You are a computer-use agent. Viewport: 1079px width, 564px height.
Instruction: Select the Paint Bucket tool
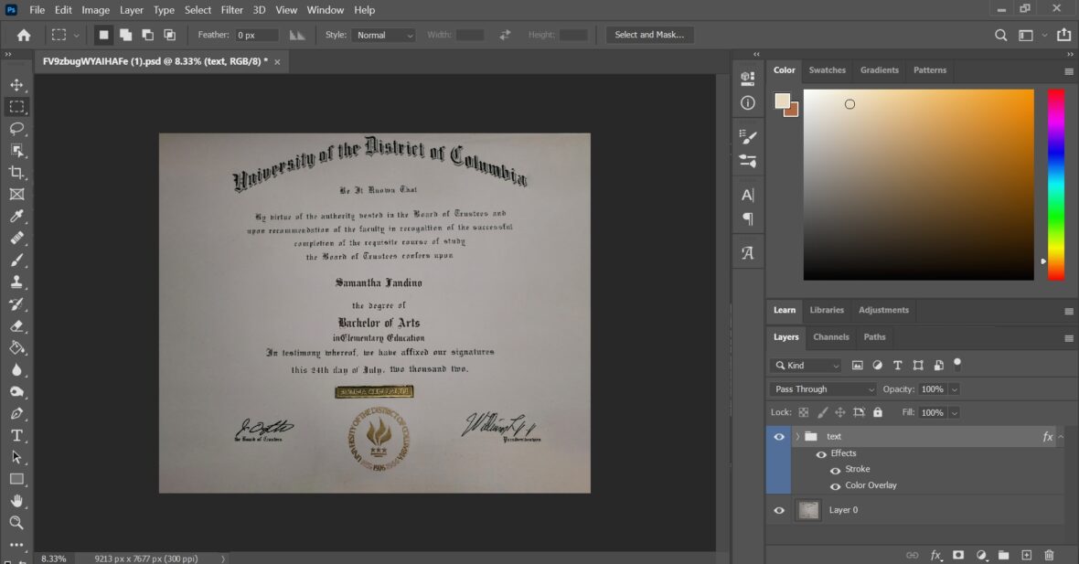(x=16, y=348)
